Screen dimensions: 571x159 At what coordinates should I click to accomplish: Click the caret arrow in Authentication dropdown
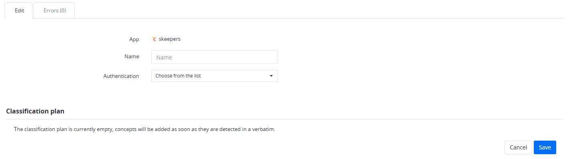[x=271, y=76]
